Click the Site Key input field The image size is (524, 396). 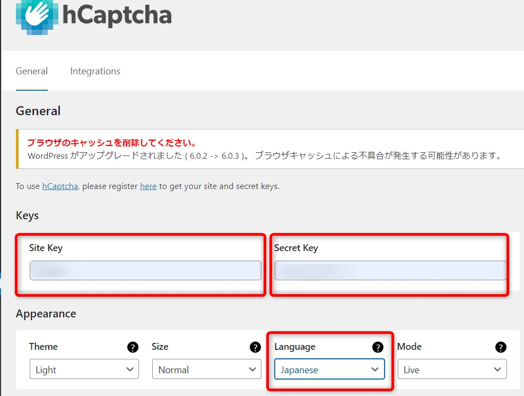click(145, 270)
